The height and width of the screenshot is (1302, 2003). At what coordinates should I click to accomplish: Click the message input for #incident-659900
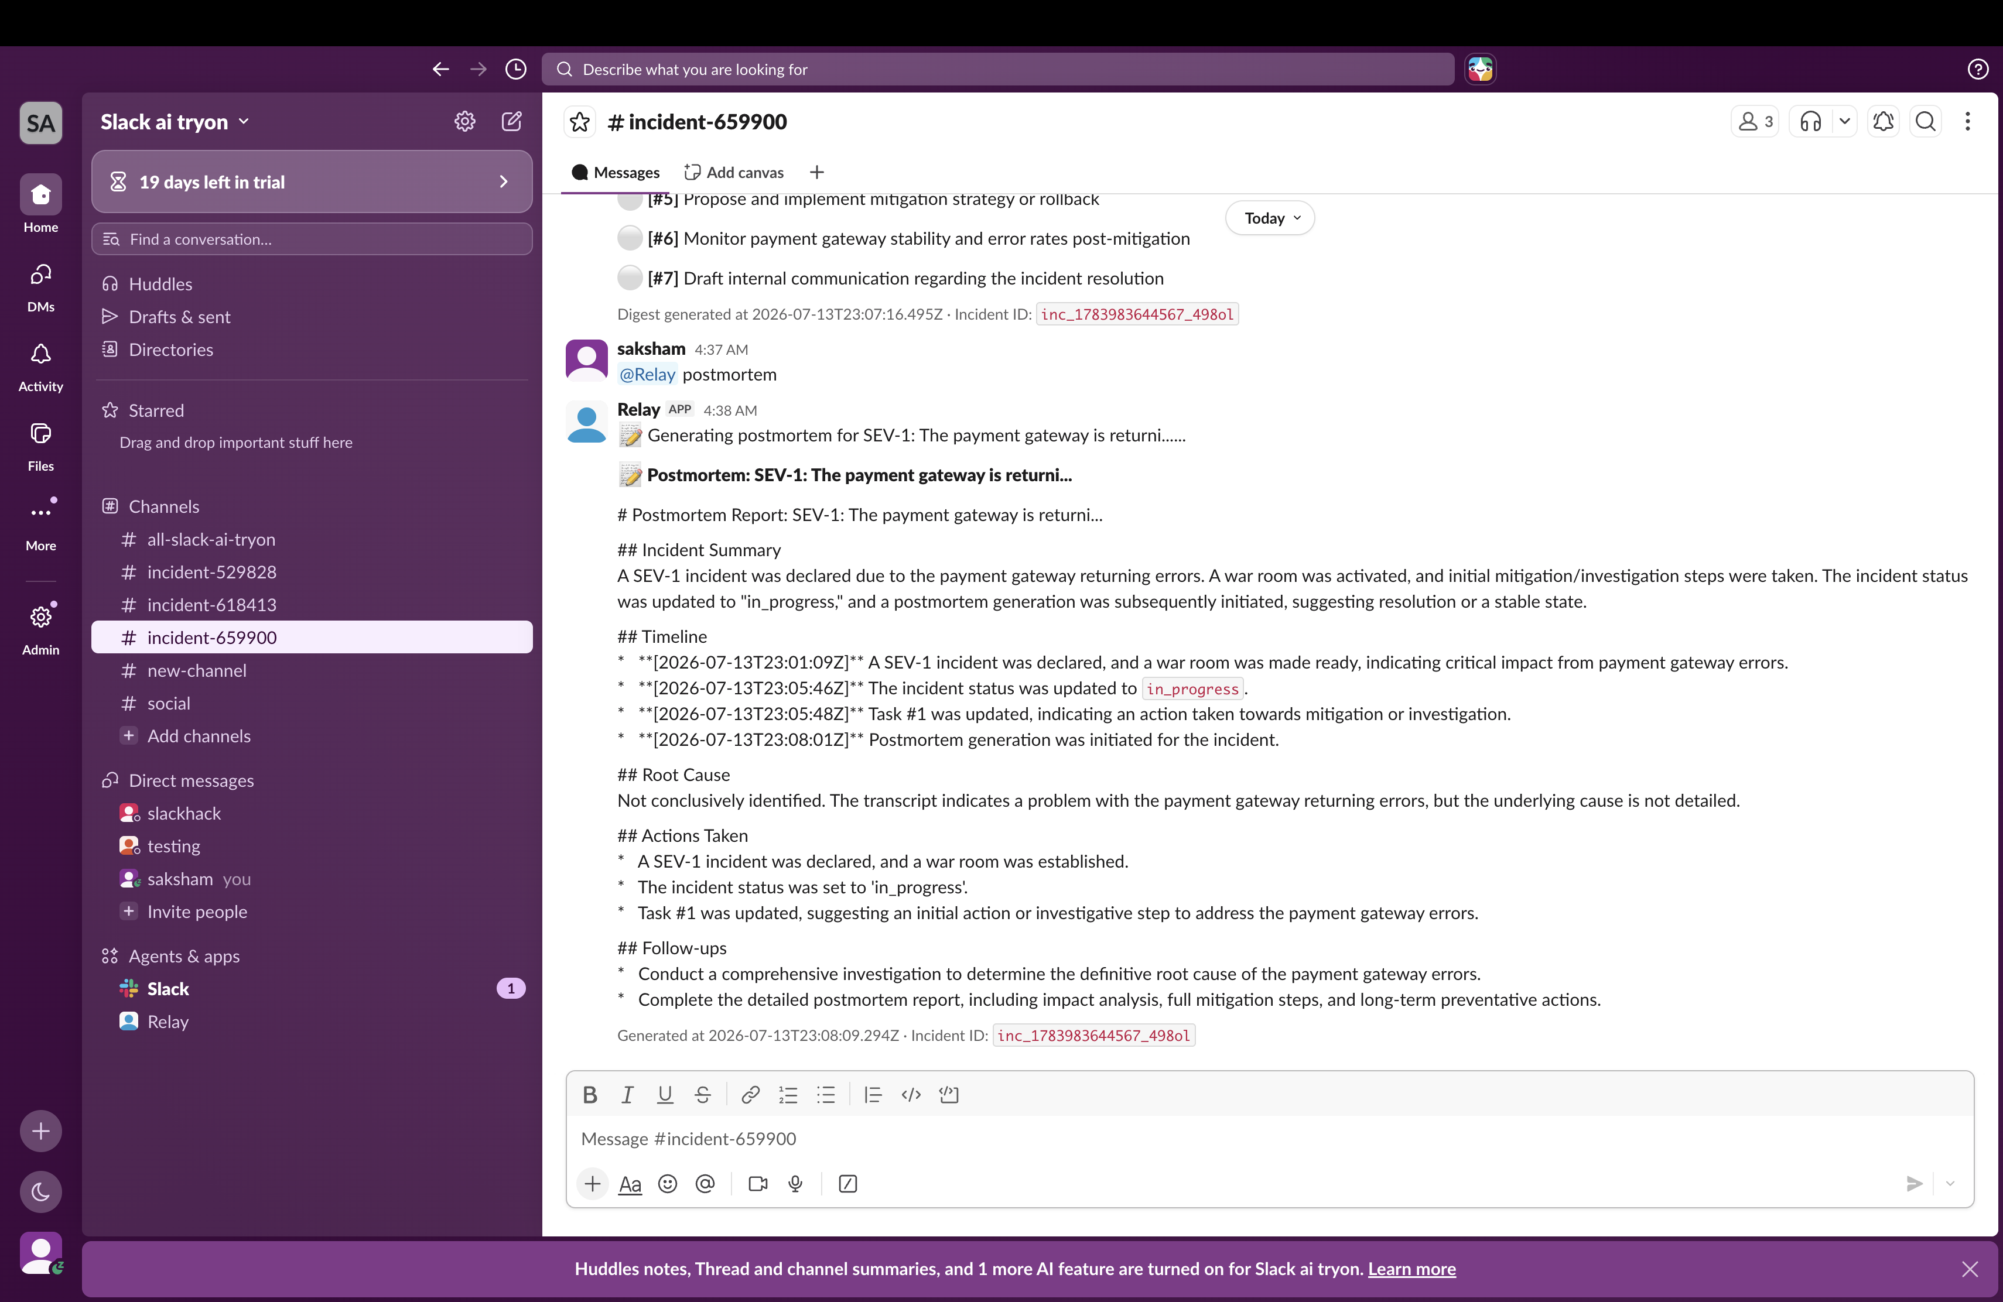1269,1139
